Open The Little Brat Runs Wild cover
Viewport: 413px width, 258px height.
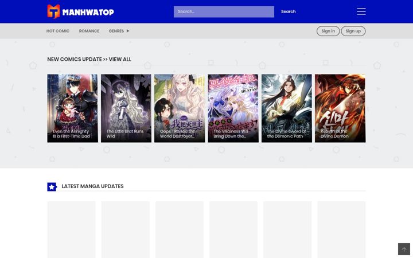pyautogui.click(x=126, y=108)
